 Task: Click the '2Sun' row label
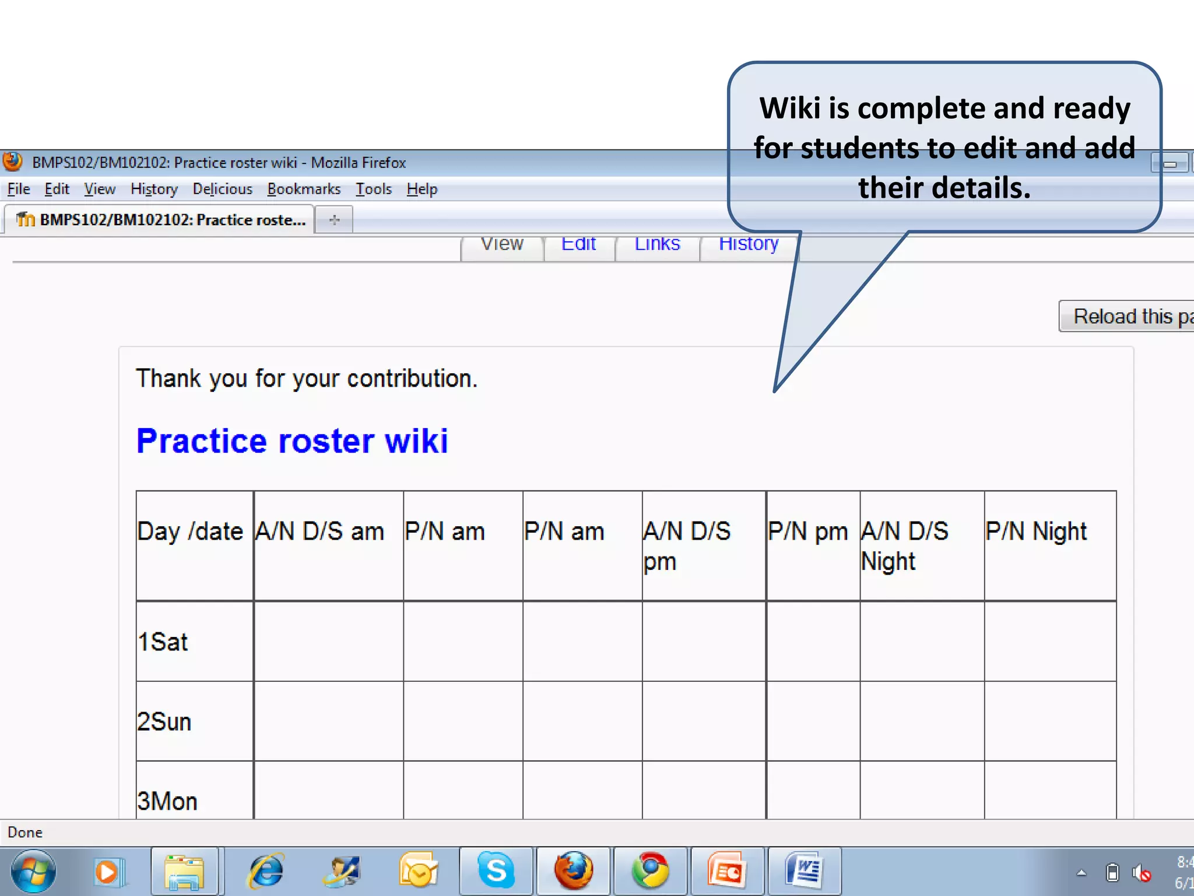pos(164,722)
